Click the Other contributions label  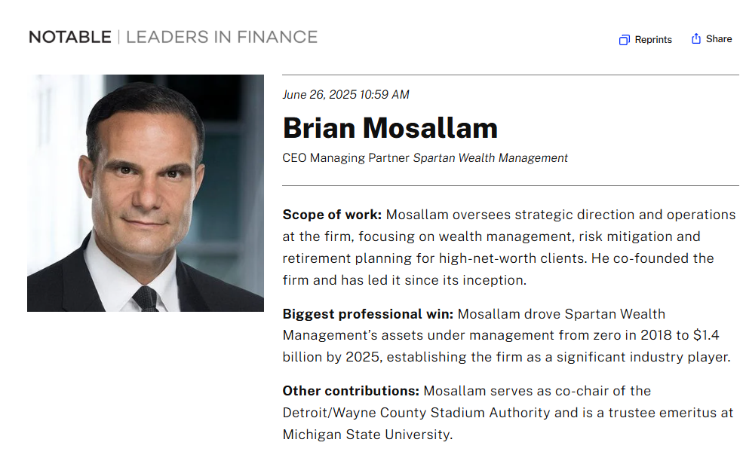[351, 391]
